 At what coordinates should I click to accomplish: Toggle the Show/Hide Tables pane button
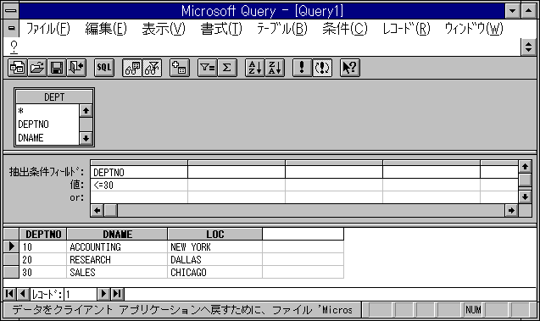[132, 68]
